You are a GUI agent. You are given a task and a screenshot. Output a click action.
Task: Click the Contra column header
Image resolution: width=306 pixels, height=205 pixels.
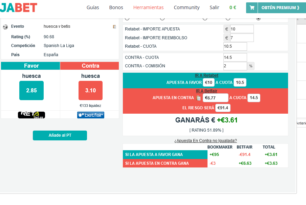[90, 66]
